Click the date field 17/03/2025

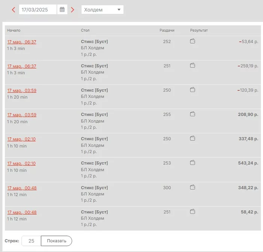[x=38, y=10]
